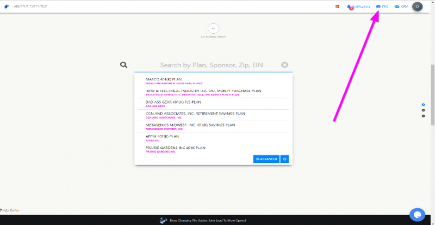Open the PRO mail link
Screen dimensions: 435x225
pos(382,7)
